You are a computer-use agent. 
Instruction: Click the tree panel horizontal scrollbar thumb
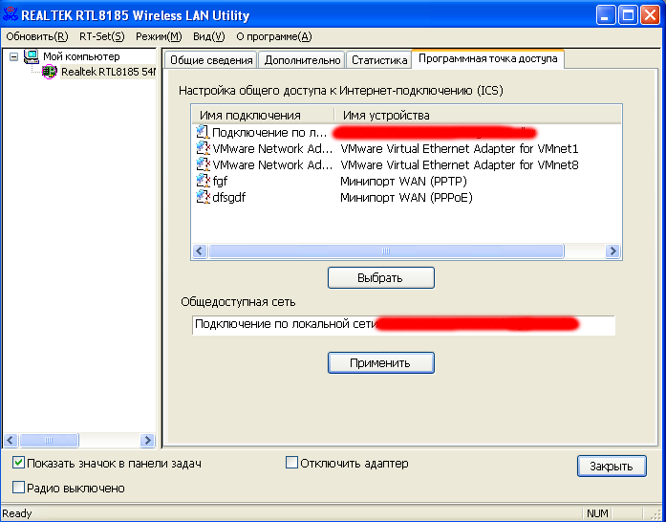pyautogui.click(x=49, y=440)
